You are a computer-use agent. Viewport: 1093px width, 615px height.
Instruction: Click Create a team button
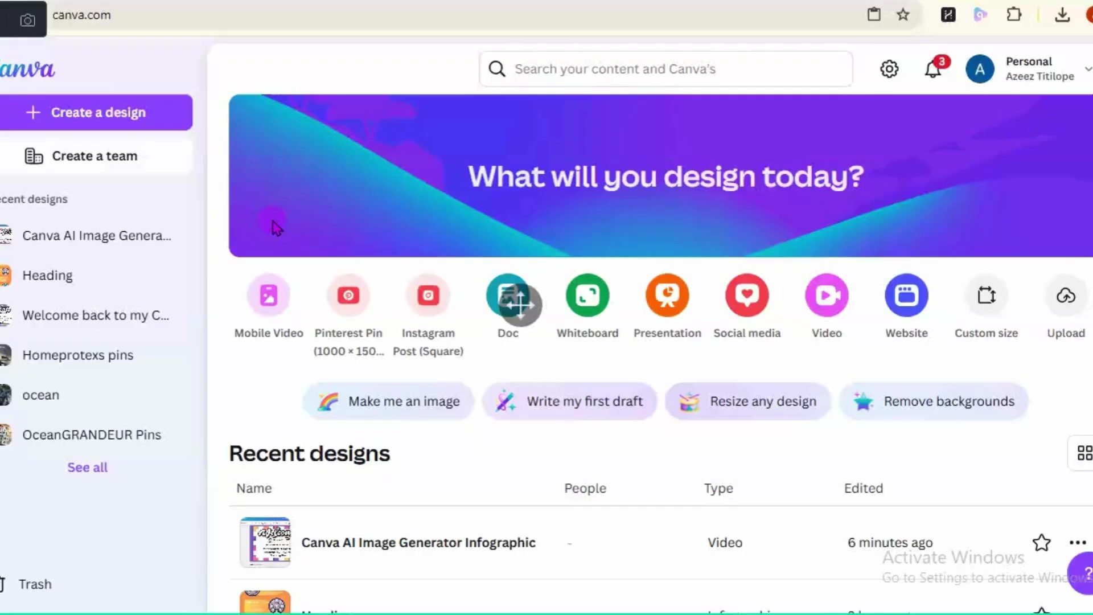pyautogui.click(x=96, y=156)
